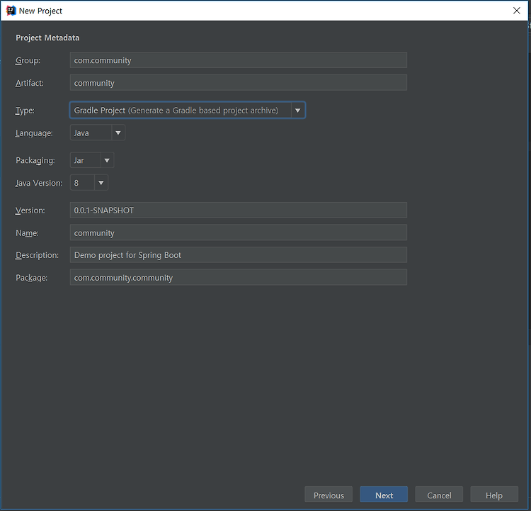Image resolution: width=531 pixels, height=511 pixels.
Task: Click the IntelliJ icon in the title bar
Action: tap(11, 11)
